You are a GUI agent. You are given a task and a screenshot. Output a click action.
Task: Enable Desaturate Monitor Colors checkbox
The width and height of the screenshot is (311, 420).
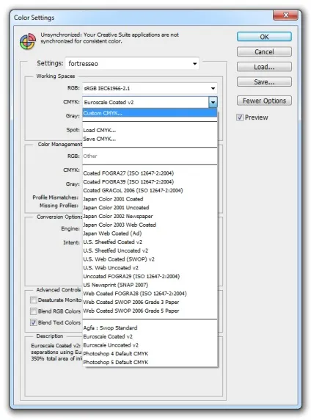tap(34, 300)
